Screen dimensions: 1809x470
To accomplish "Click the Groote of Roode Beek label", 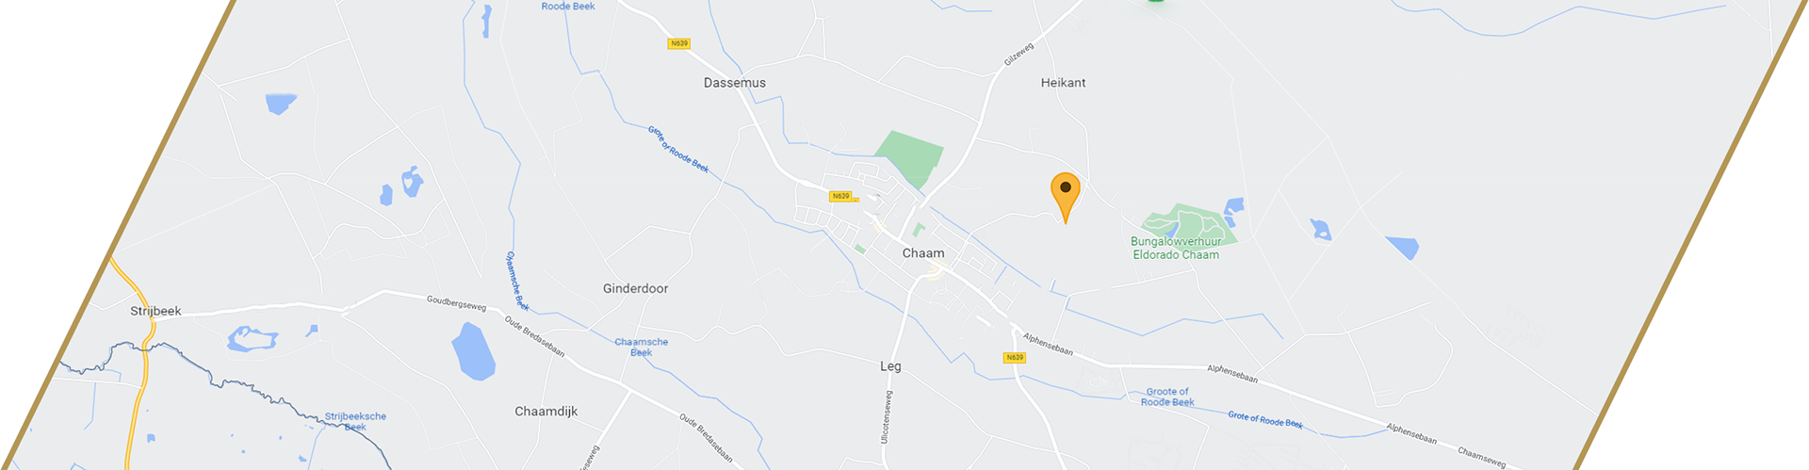I will (x=1167, y=397).
